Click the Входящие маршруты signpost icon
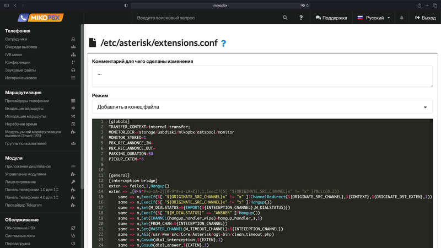The image size is (441, 248). coord(73,109)
